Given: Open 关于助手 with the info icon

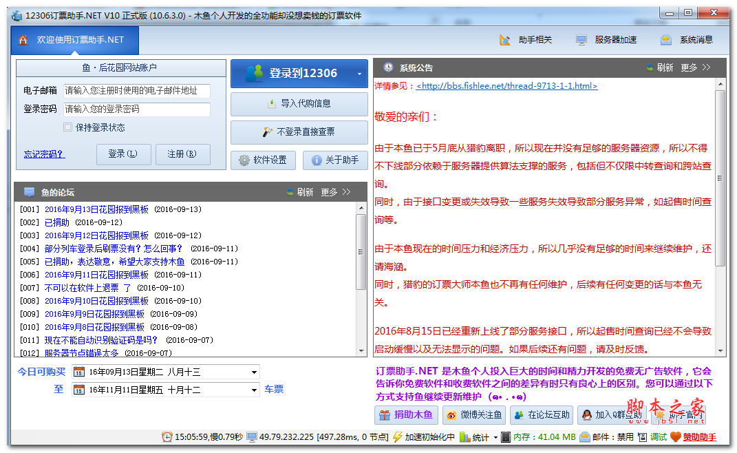Looking at the screenshot, I should tap(335, 160).
